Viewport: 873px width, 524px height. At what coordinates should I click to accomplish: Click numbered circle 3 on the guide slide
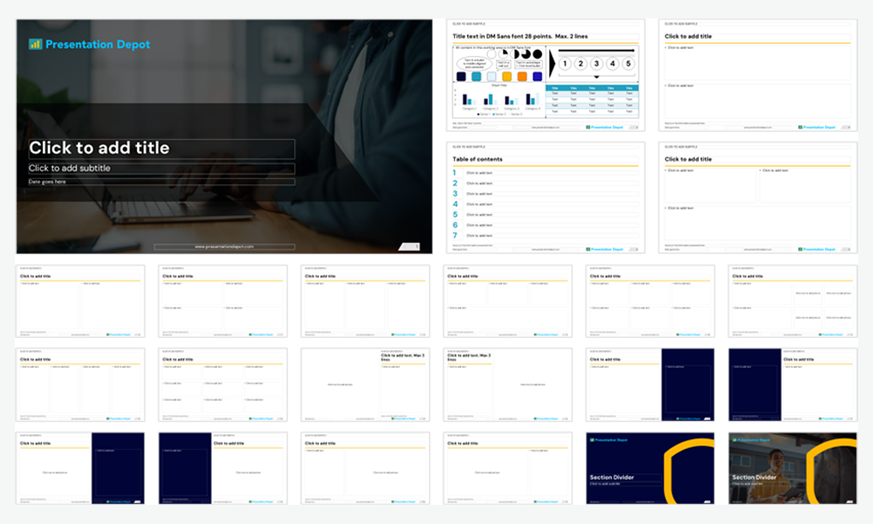pyautogui.click(x=596, y=64)
